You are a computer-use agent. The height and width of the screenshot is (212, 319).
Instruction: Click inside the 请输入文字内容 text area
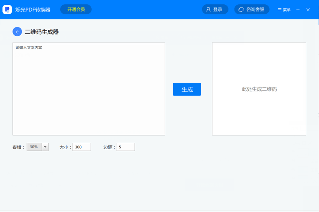point(89,89)
